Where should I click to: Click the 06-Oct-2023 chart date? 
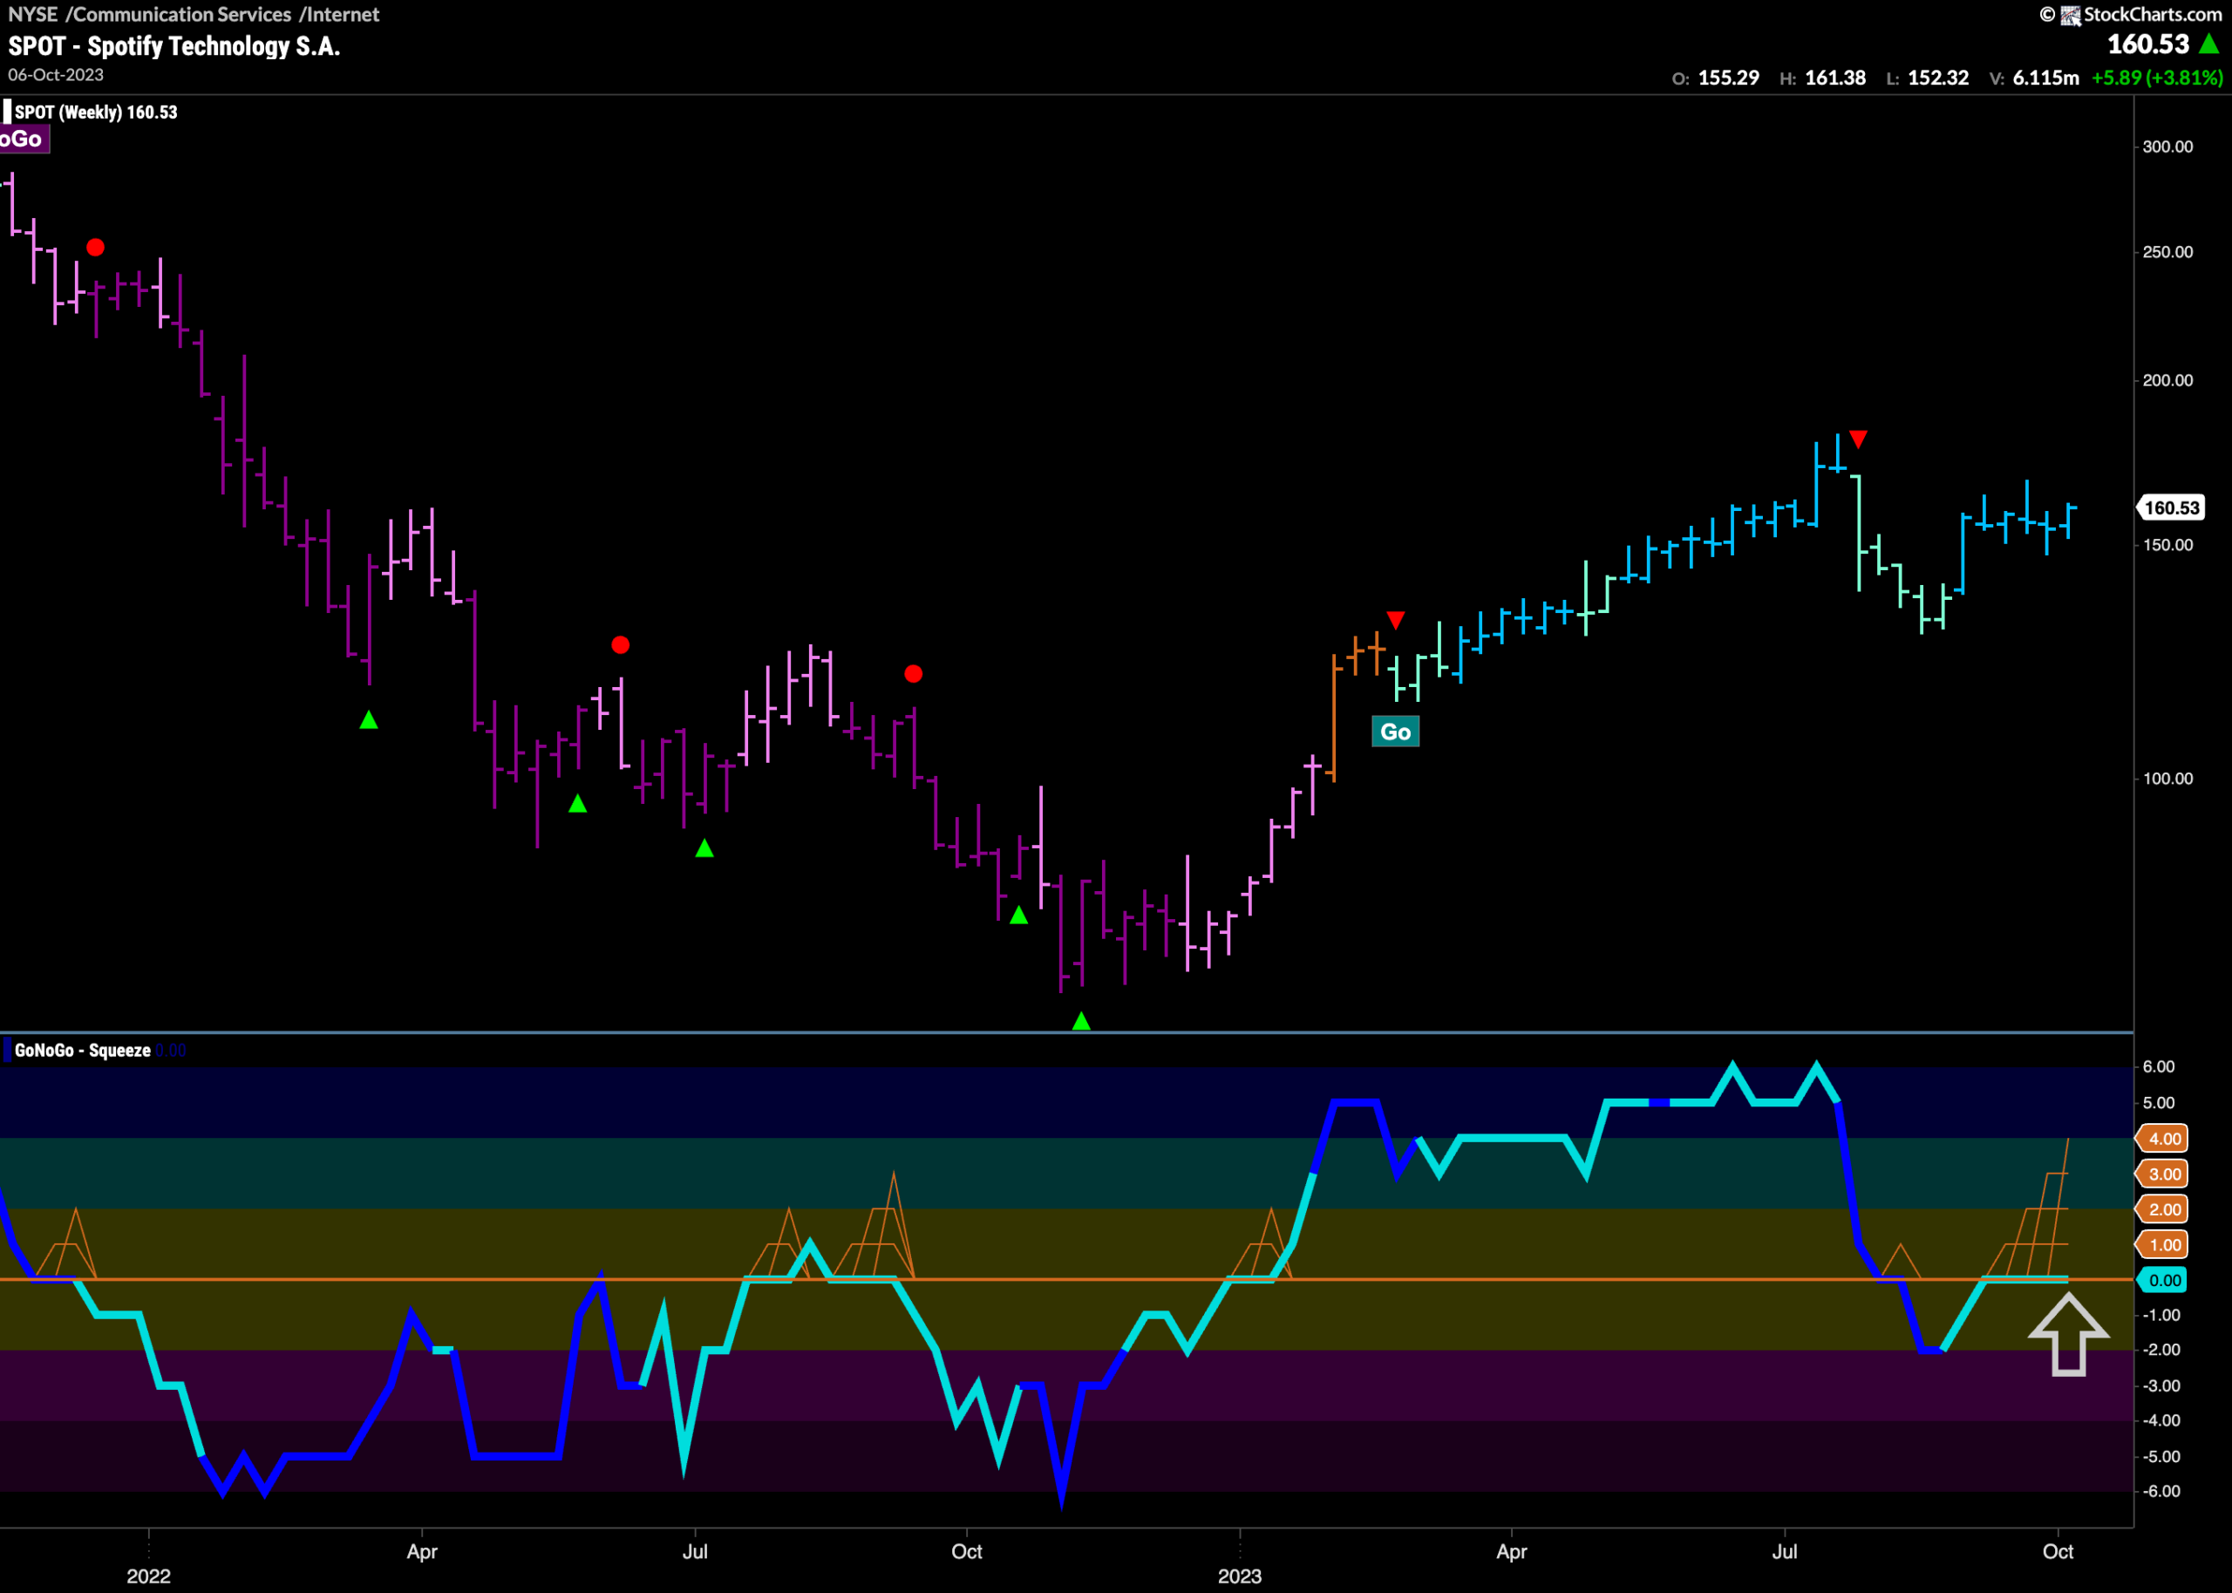click(x=56, y=76)
